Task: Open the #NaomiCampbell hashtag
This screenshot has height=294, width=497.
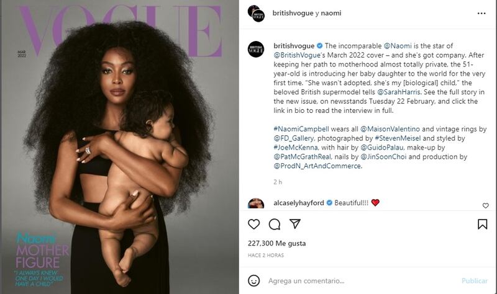Action: [x=301, y=129]
